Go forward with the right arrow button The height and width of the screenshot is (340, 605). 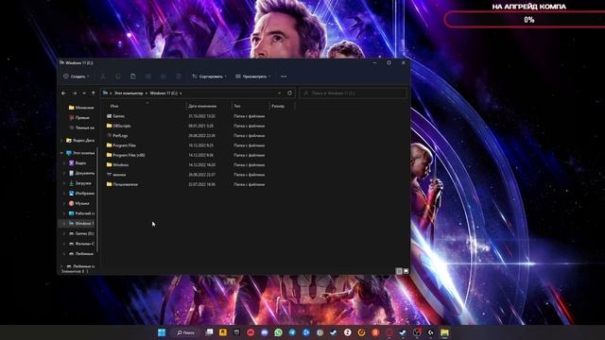click(75, 93)
